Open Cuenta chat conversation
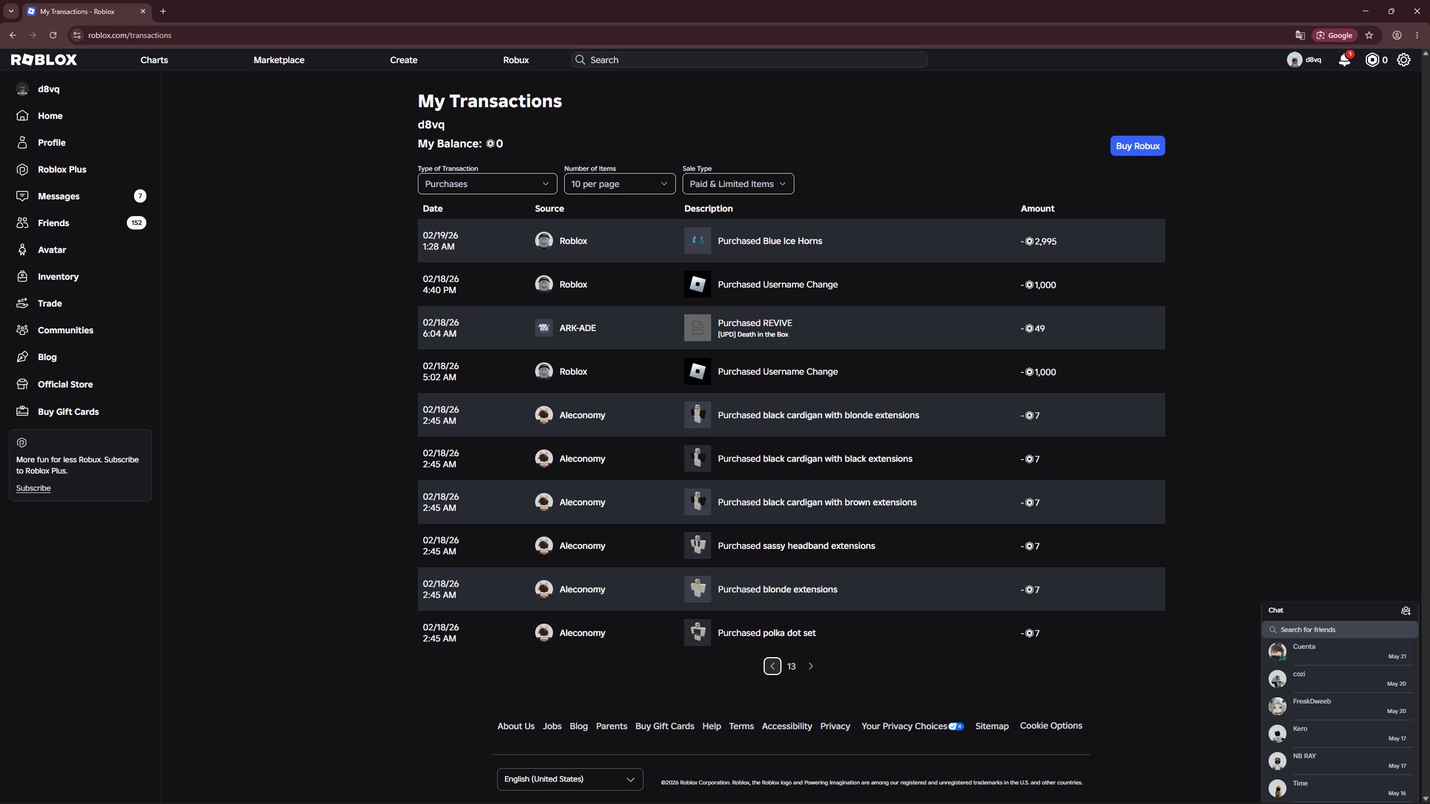The width and height of the screenshot is (1430, 804). click(x=1340, y=652)
